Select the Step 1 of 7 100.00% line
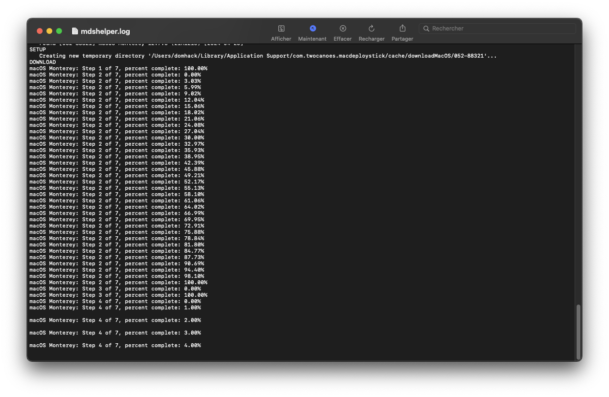 (x=118, y=68)
